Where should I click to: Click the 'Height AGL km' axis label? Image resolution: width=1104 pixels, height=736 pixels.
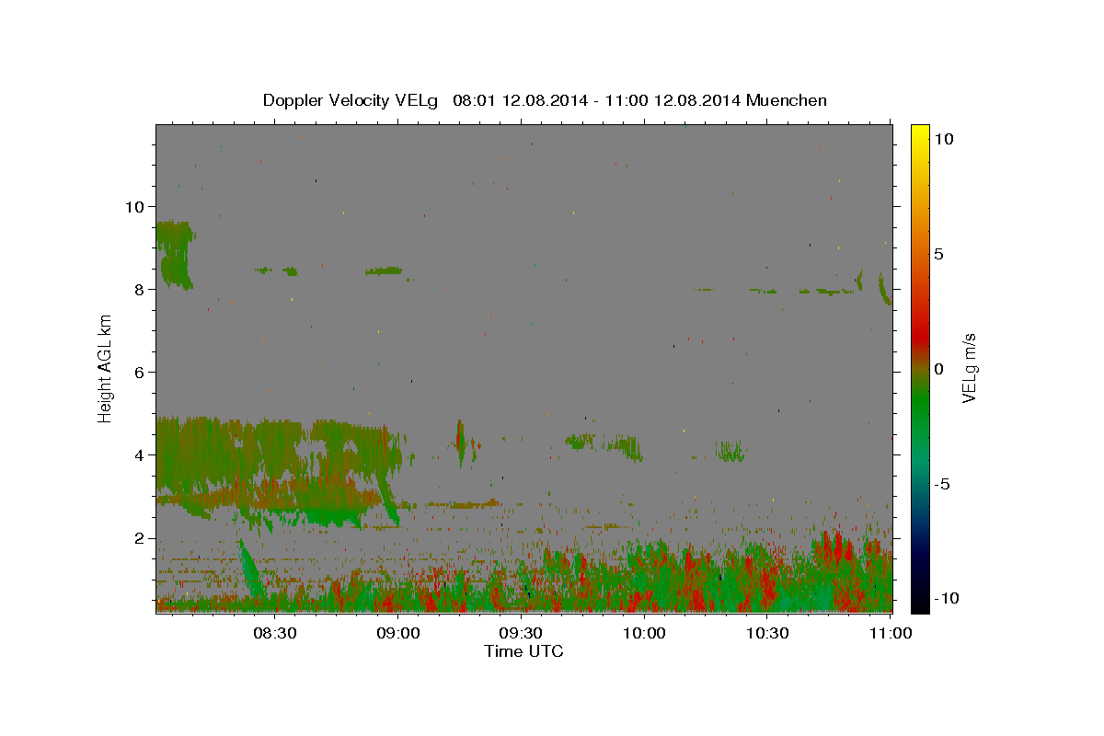pyautogui.click(x=106, y=368)
